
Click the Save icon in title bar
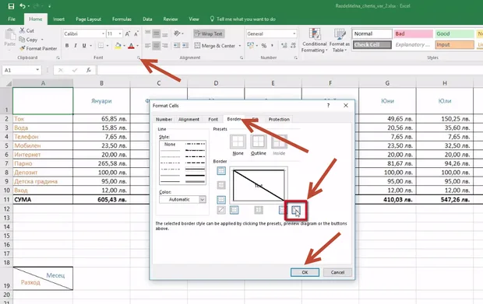pos(11,6)
